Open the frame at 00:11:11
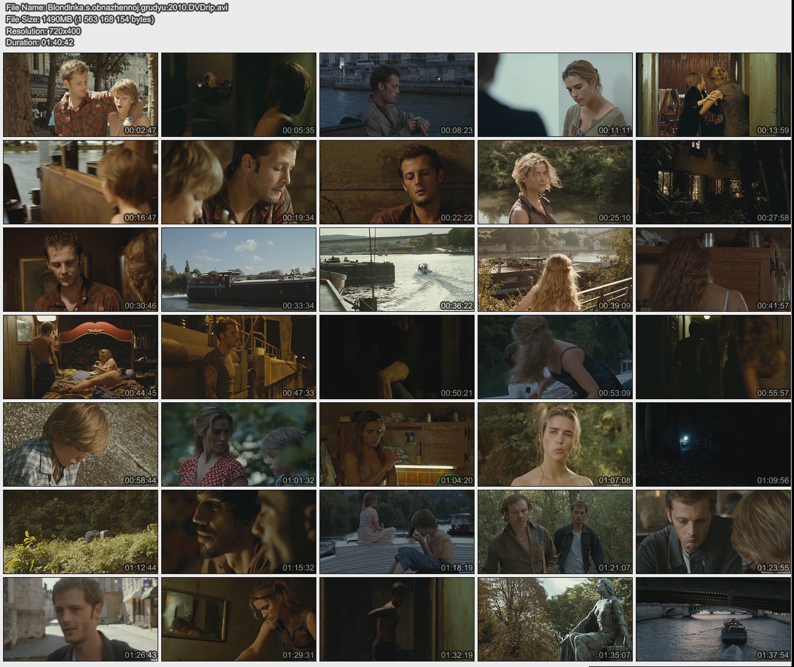The height and width of the screenshot is (667, 794). pyautogui.click(x=555, y=95)
